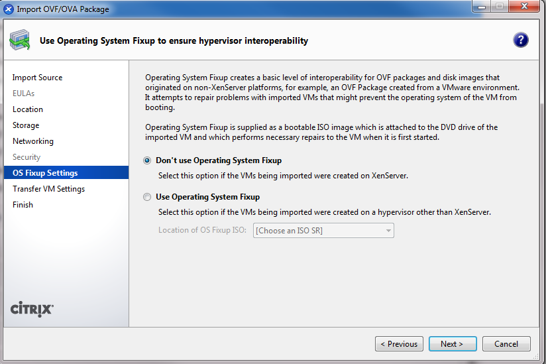This screenshot has height=364, width=546.
Task: Click the OVF package wizard header icon
Action: click(x=19, y=40)
